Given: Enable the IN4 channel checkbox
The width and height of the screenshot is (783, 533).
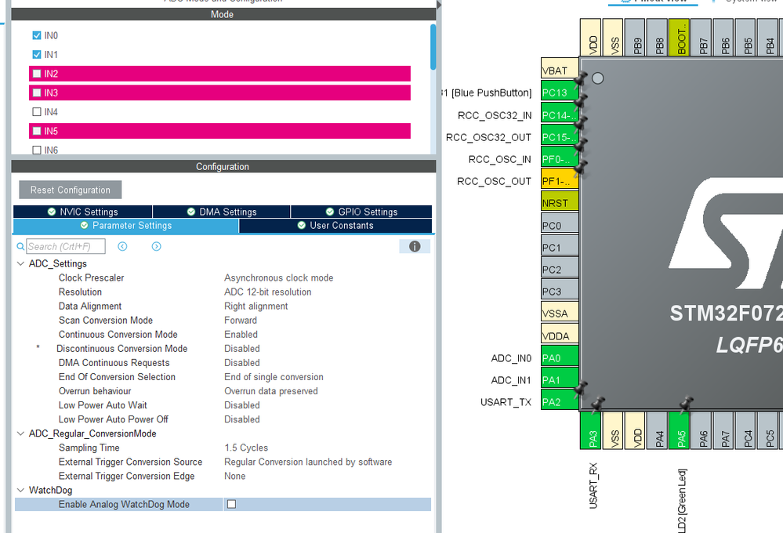Looking at the screenshot, I should (x=37, y=112).
